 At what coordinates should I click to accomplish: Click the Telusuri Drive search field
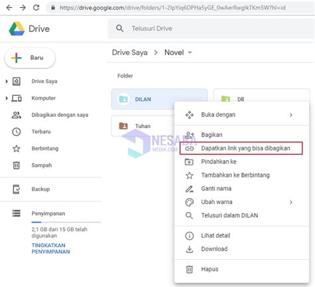pyautogui.click(x=211, y=29)
